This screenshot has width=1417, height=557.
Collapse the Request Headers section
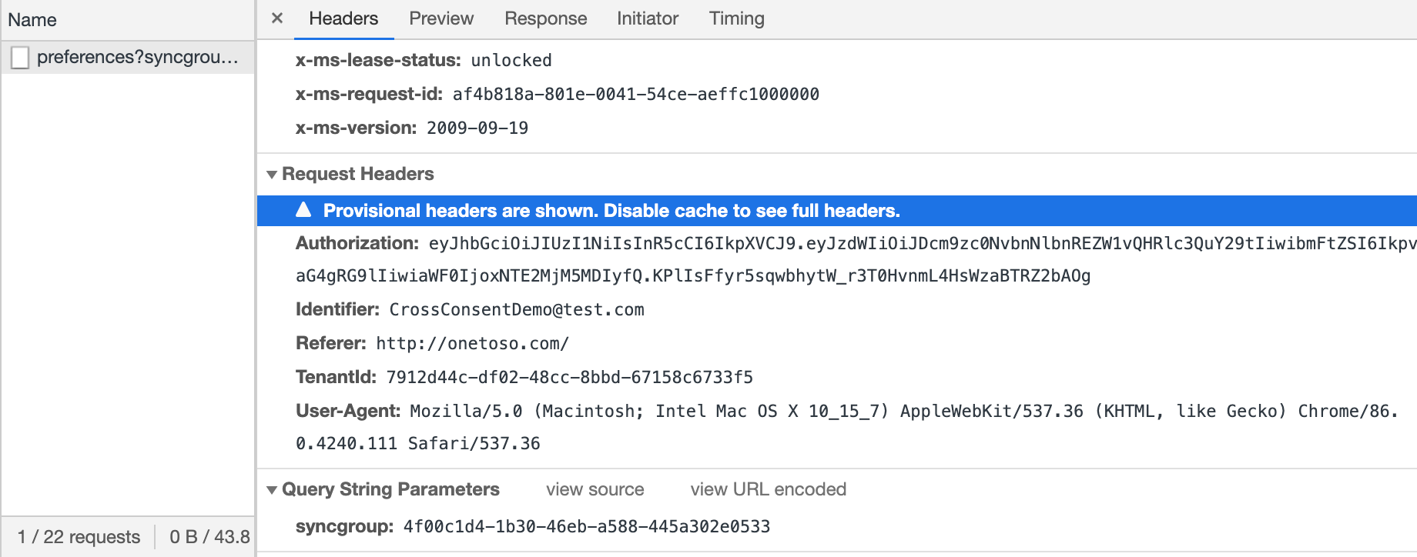tap(272, 175)
